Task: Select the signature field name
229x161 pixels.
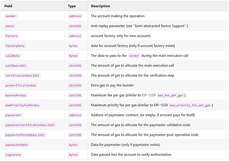Action: coord(13,155)
